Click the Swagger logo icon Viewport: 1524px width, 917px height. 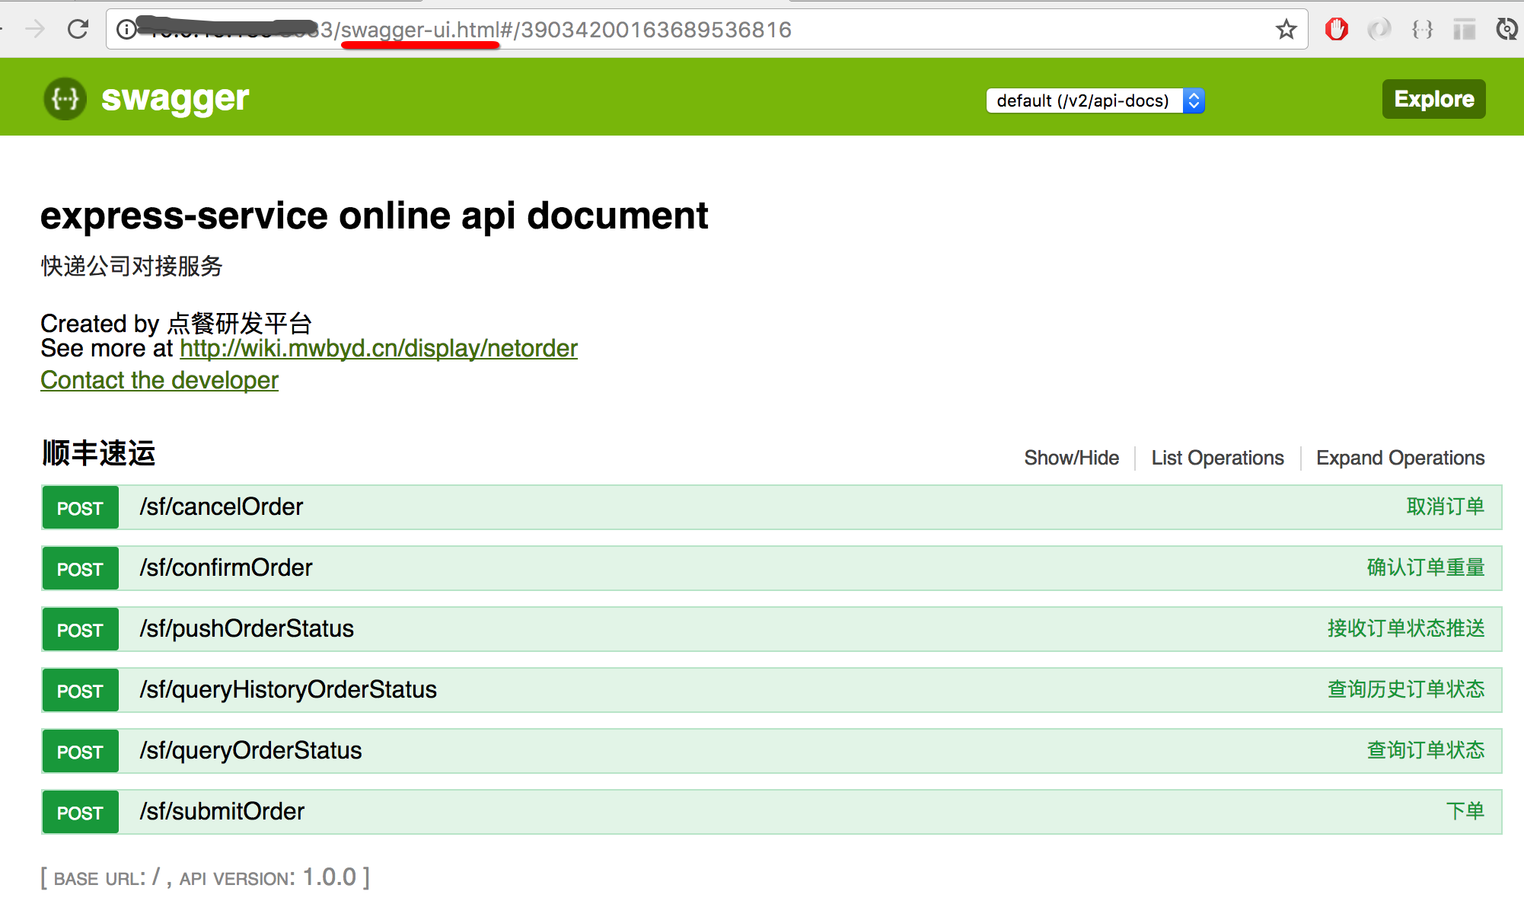[65, 98]
